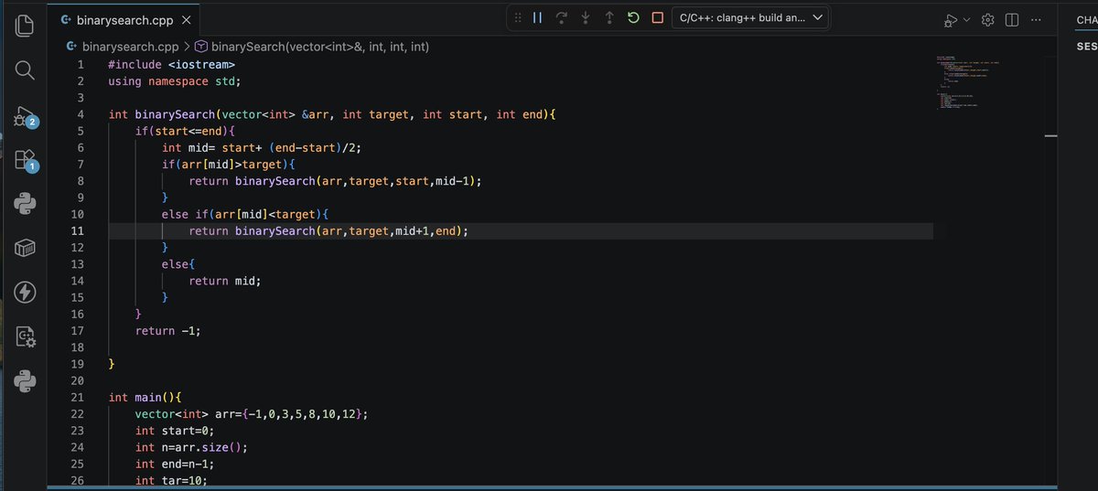Click the recursive call with 'mid+1,end' on line 11

(329, 231)
